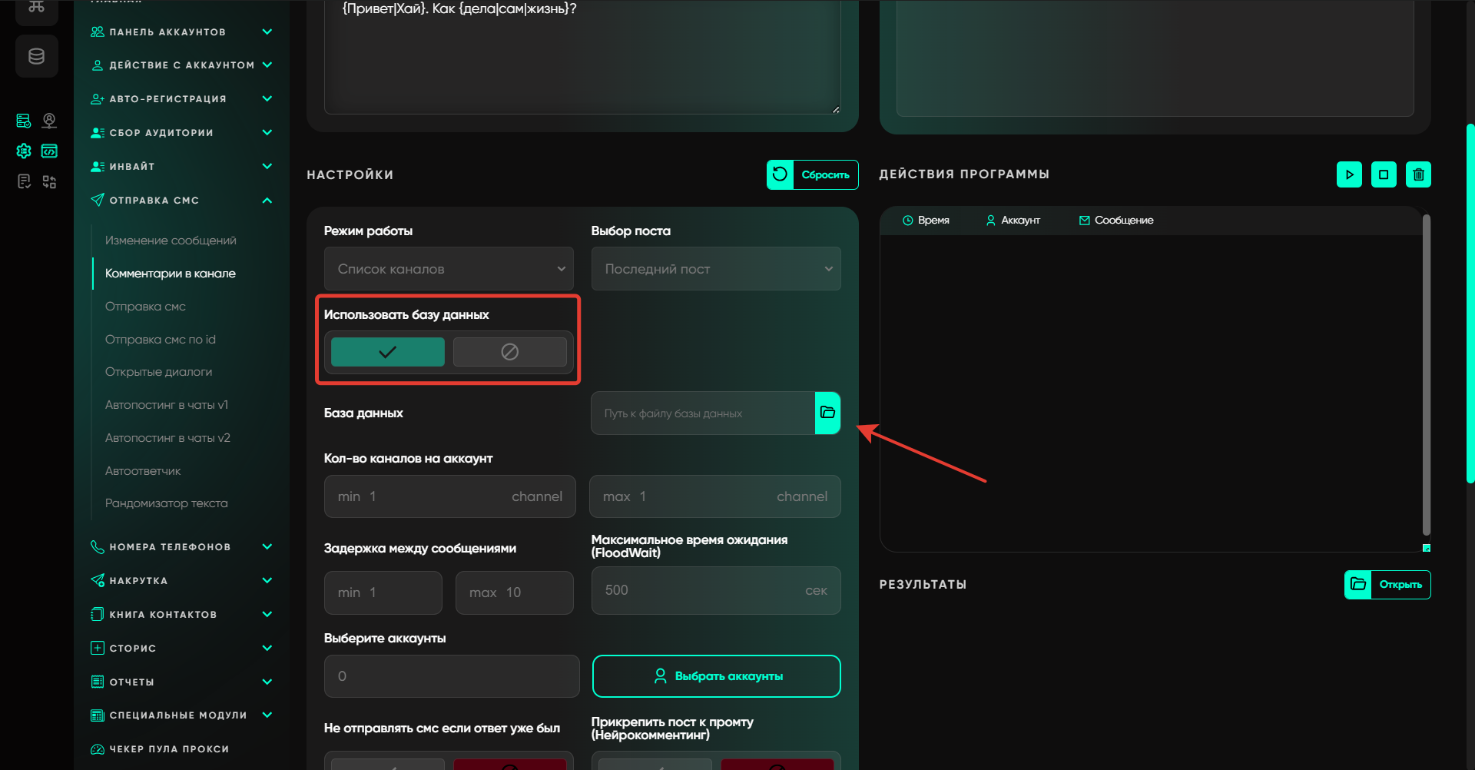The width and height of the screenshot is (1475, 770).
Task: Click the Открыть results button
Action: pyautogui.click(x=1387, y=585)
